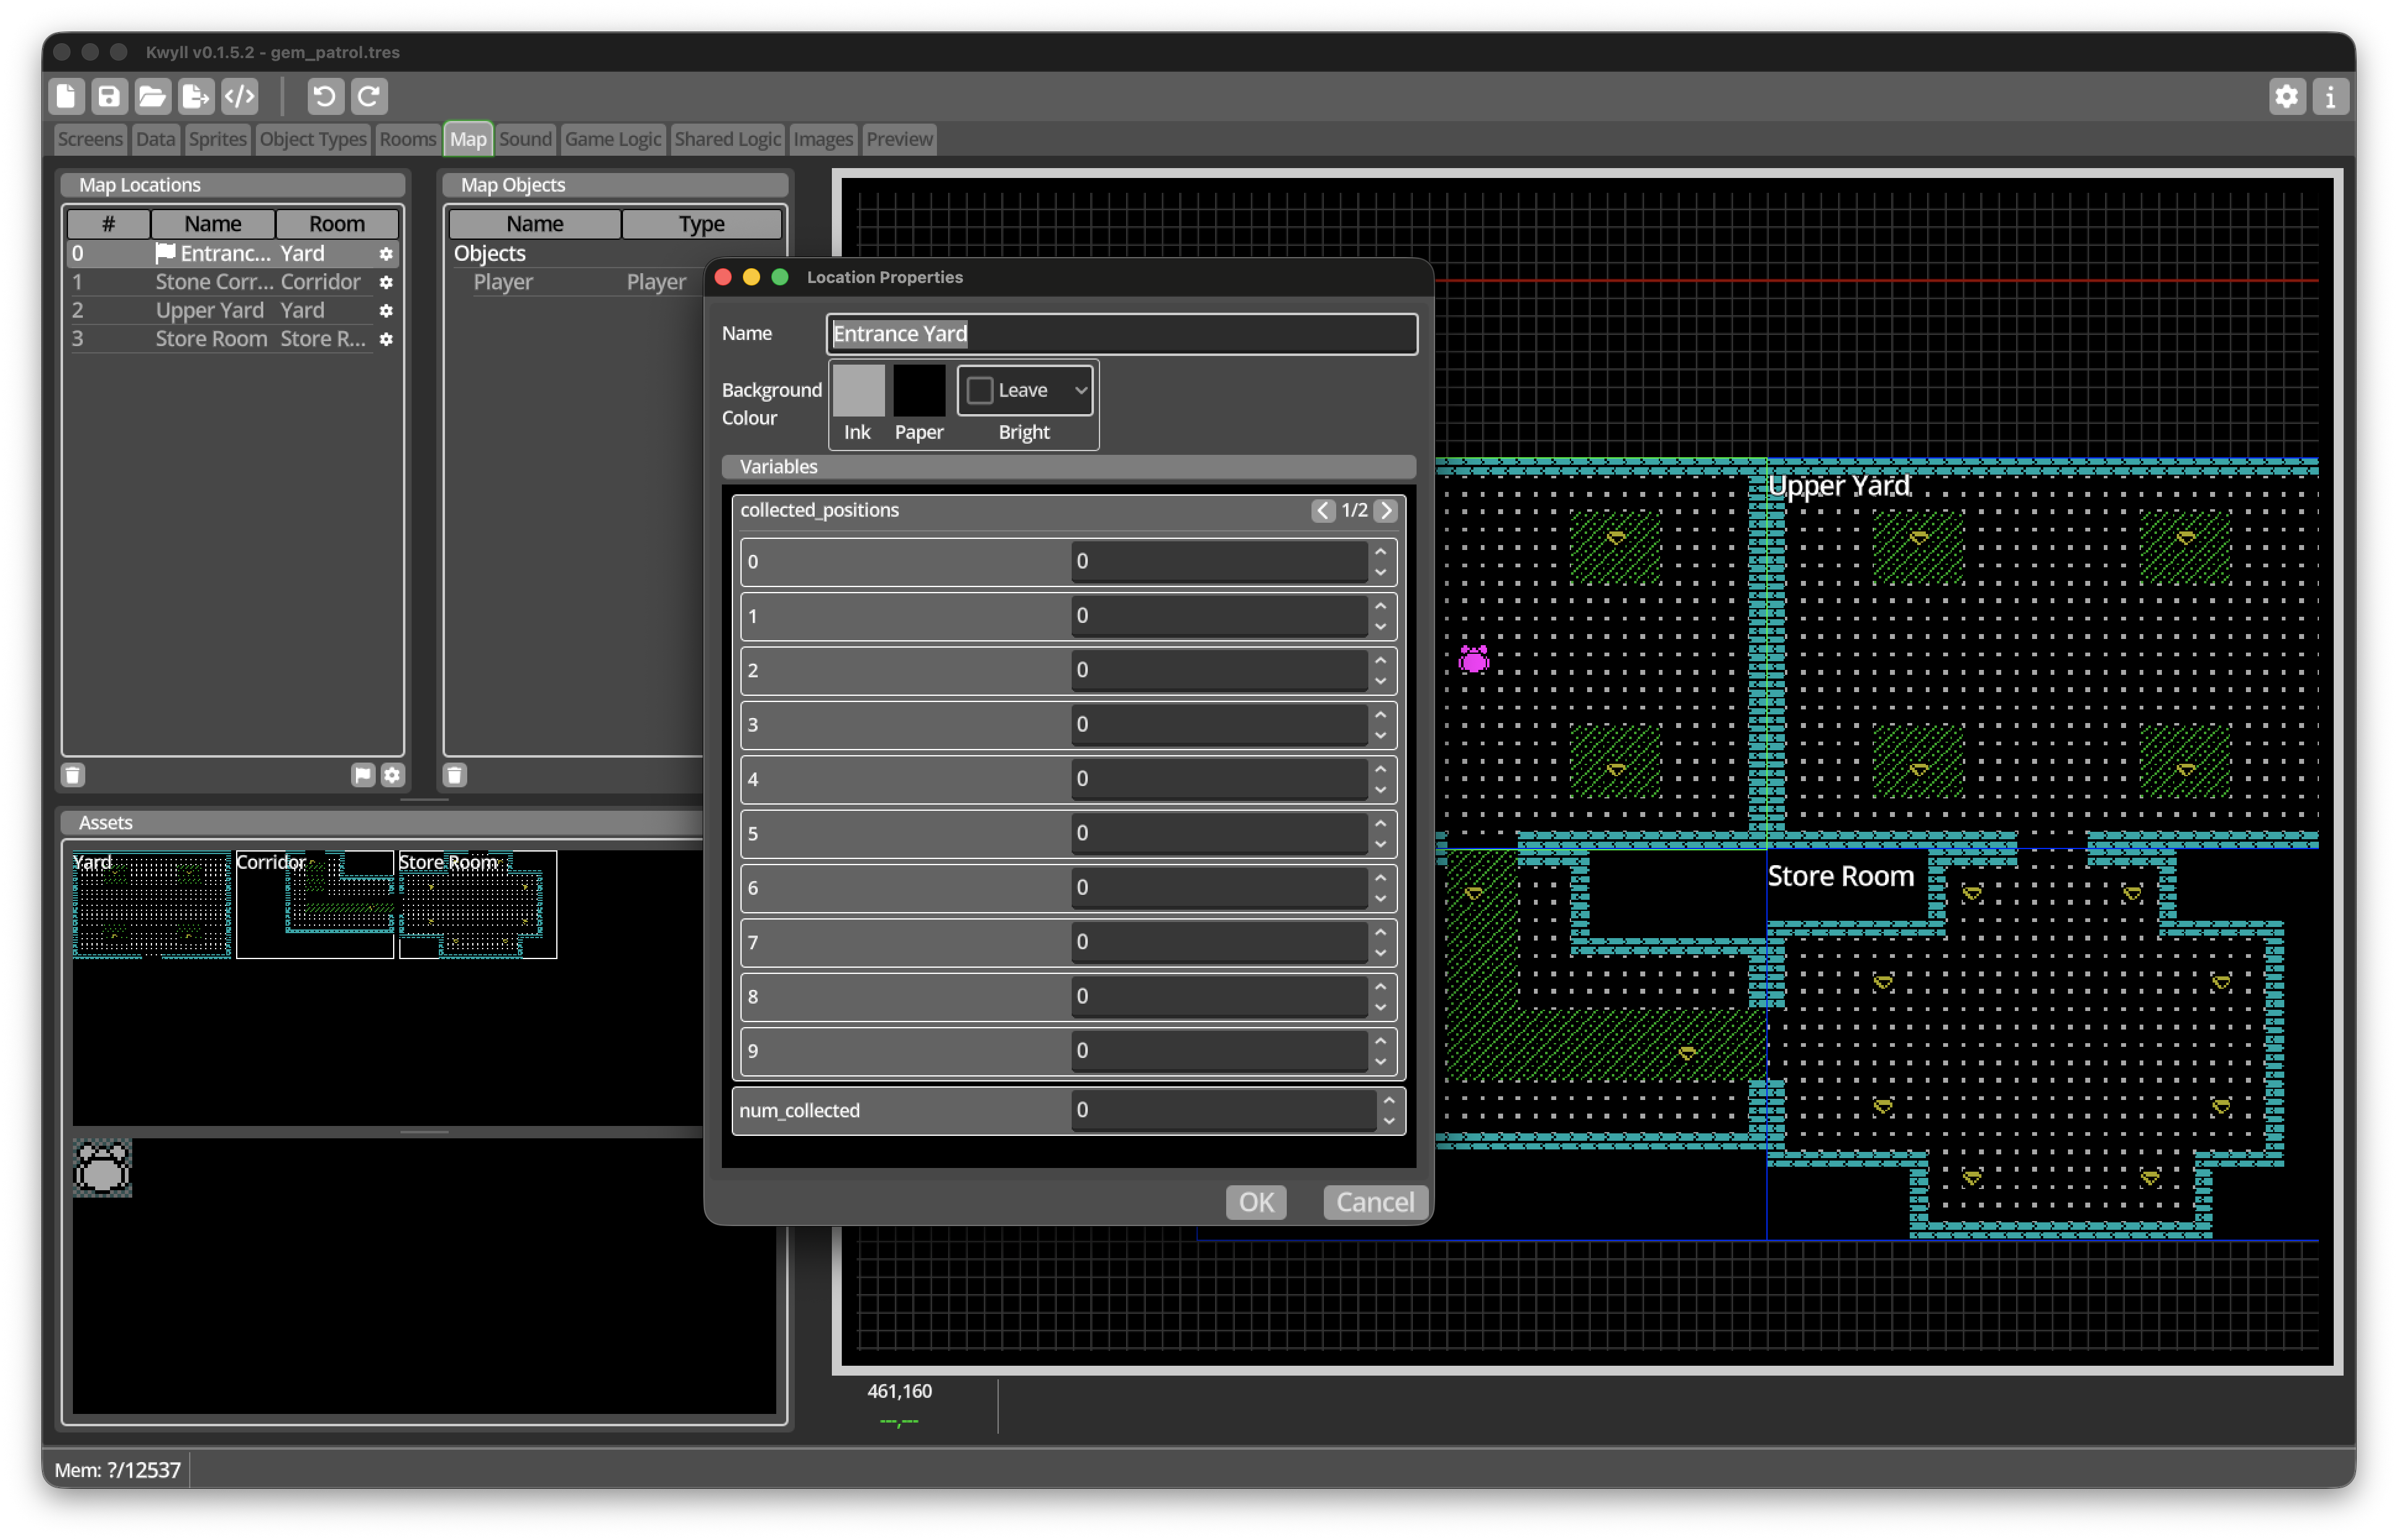2398x1540 pixels.
Task: Switch to the Data tab
Action: [155, 139]
